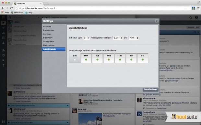This screenshot has width=201, height=125.
Task: Open the App Directory puzzle icon in sidebar
Action: coord(3,50)
